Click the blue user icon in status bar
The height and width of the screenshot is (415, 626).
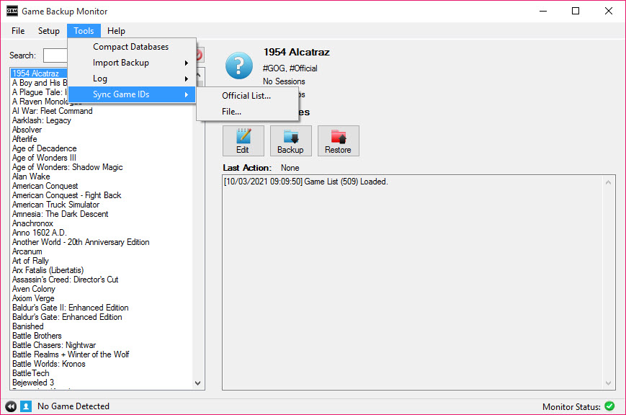click(26, 406)
